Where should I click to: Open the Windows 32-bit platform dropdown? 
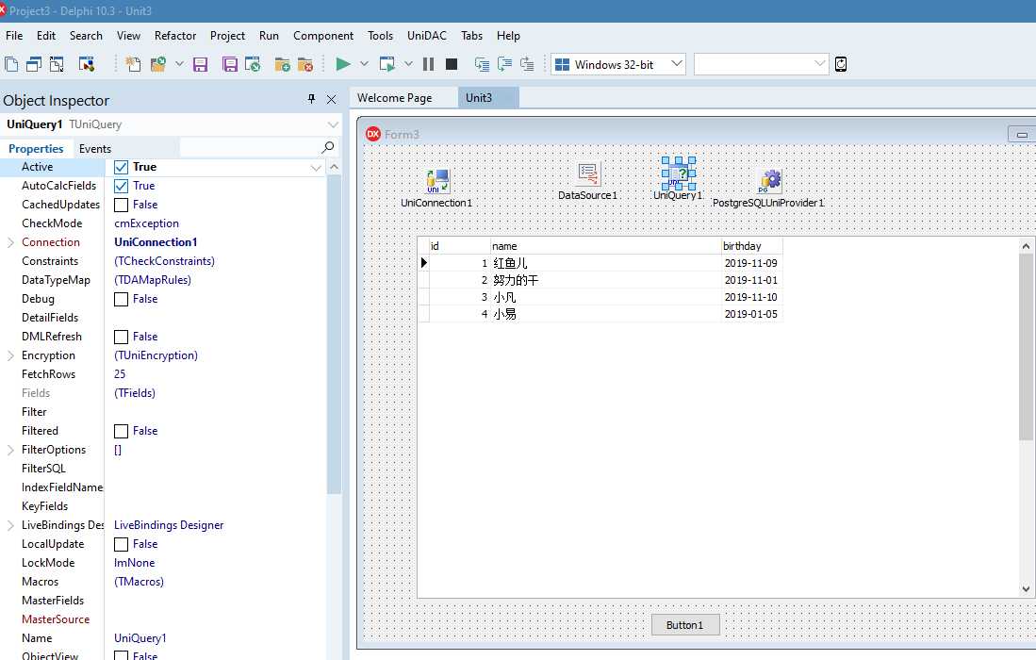[676, 64]
